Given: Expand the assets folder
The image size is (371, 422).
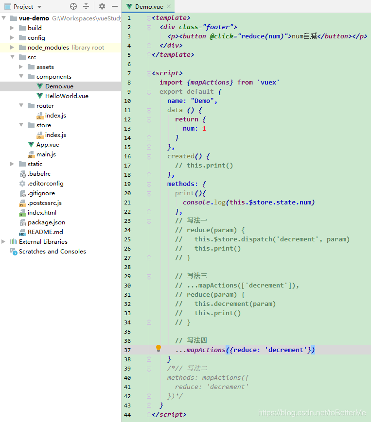Looking at the screenshot, I should (21, 67).
